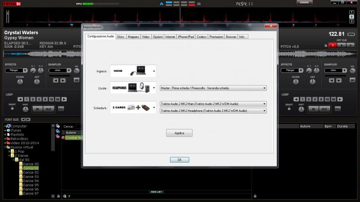The image size is (360, 202).
Task: Click next sample arrow in right deck sampler
Action: coord(339,80)
